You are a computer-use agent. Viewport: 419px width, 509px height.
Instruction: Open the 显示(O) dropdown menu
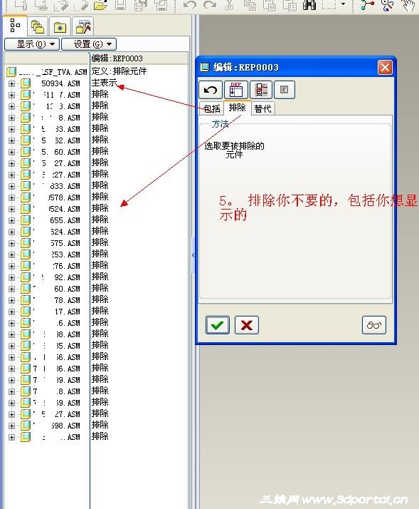[x=32, y=43]
